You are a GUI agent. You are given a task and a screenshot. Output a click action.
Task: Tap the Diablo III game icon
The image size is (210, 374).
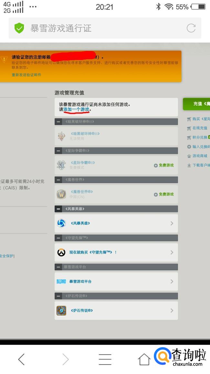(61, 136)
